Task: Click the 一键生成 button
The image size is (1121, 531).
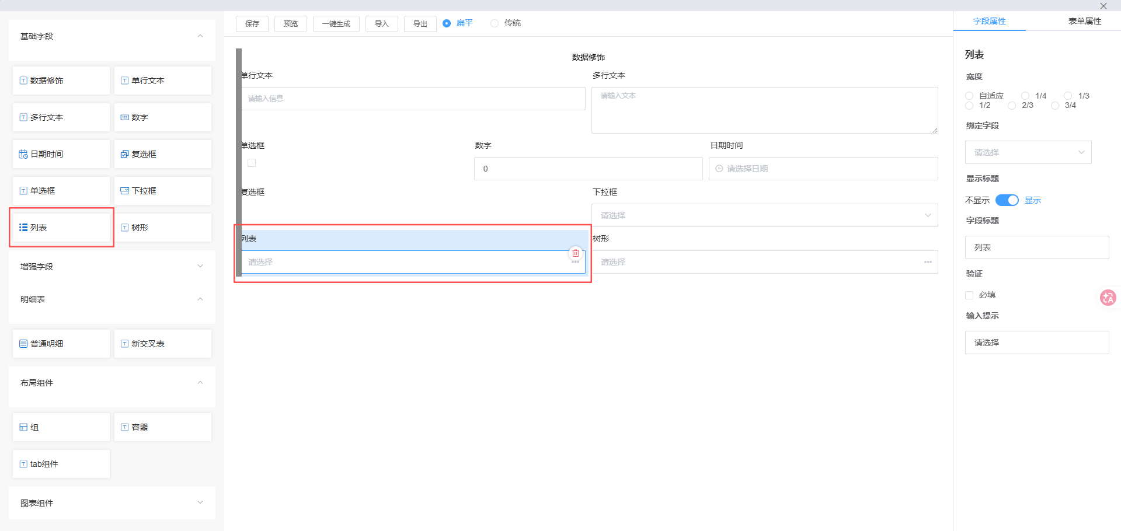Action: (336, 24)
